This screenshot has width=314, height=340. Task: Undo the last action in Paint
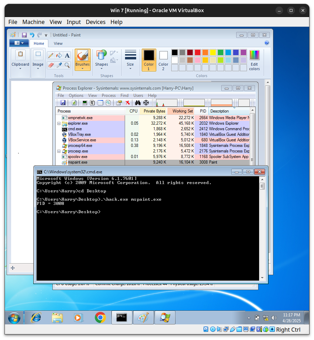coord(32,35)
